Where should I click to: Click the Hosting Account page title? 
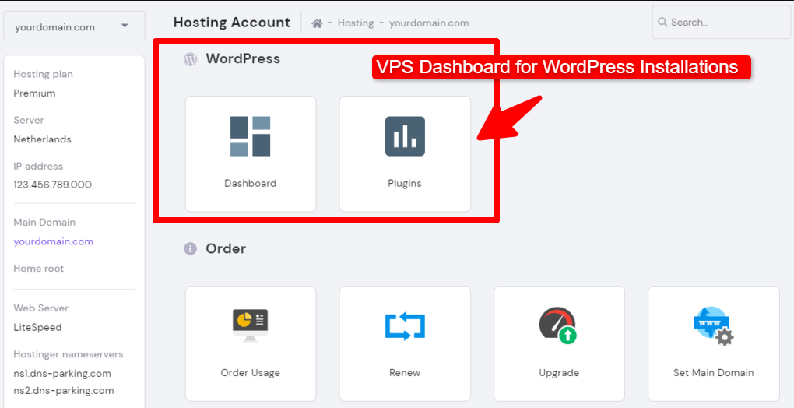232,23
